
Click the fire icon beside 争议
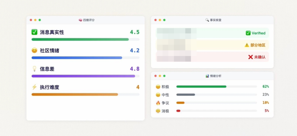coord(158,103)
